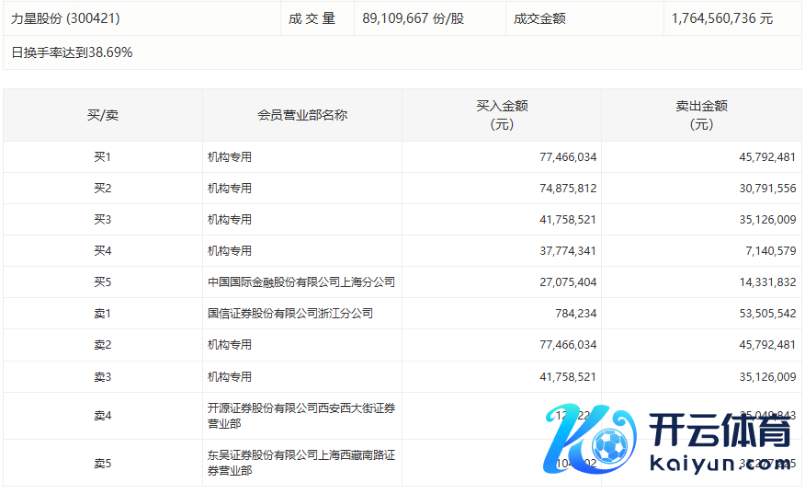Viewport: 805px width, 494px height.
Task: Click the 日换手率达到38.69% note
Action: coord(72,52)
